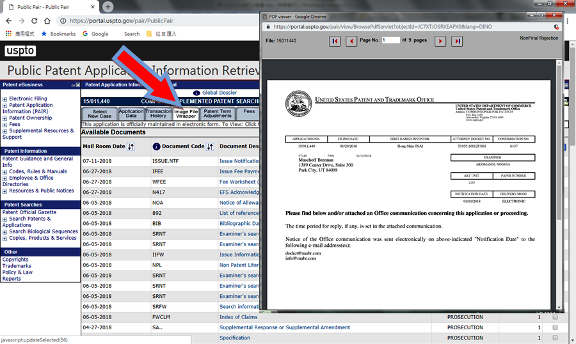
Task: Open the Patent Official Gazette link
Action: click(x=29, y=212)
